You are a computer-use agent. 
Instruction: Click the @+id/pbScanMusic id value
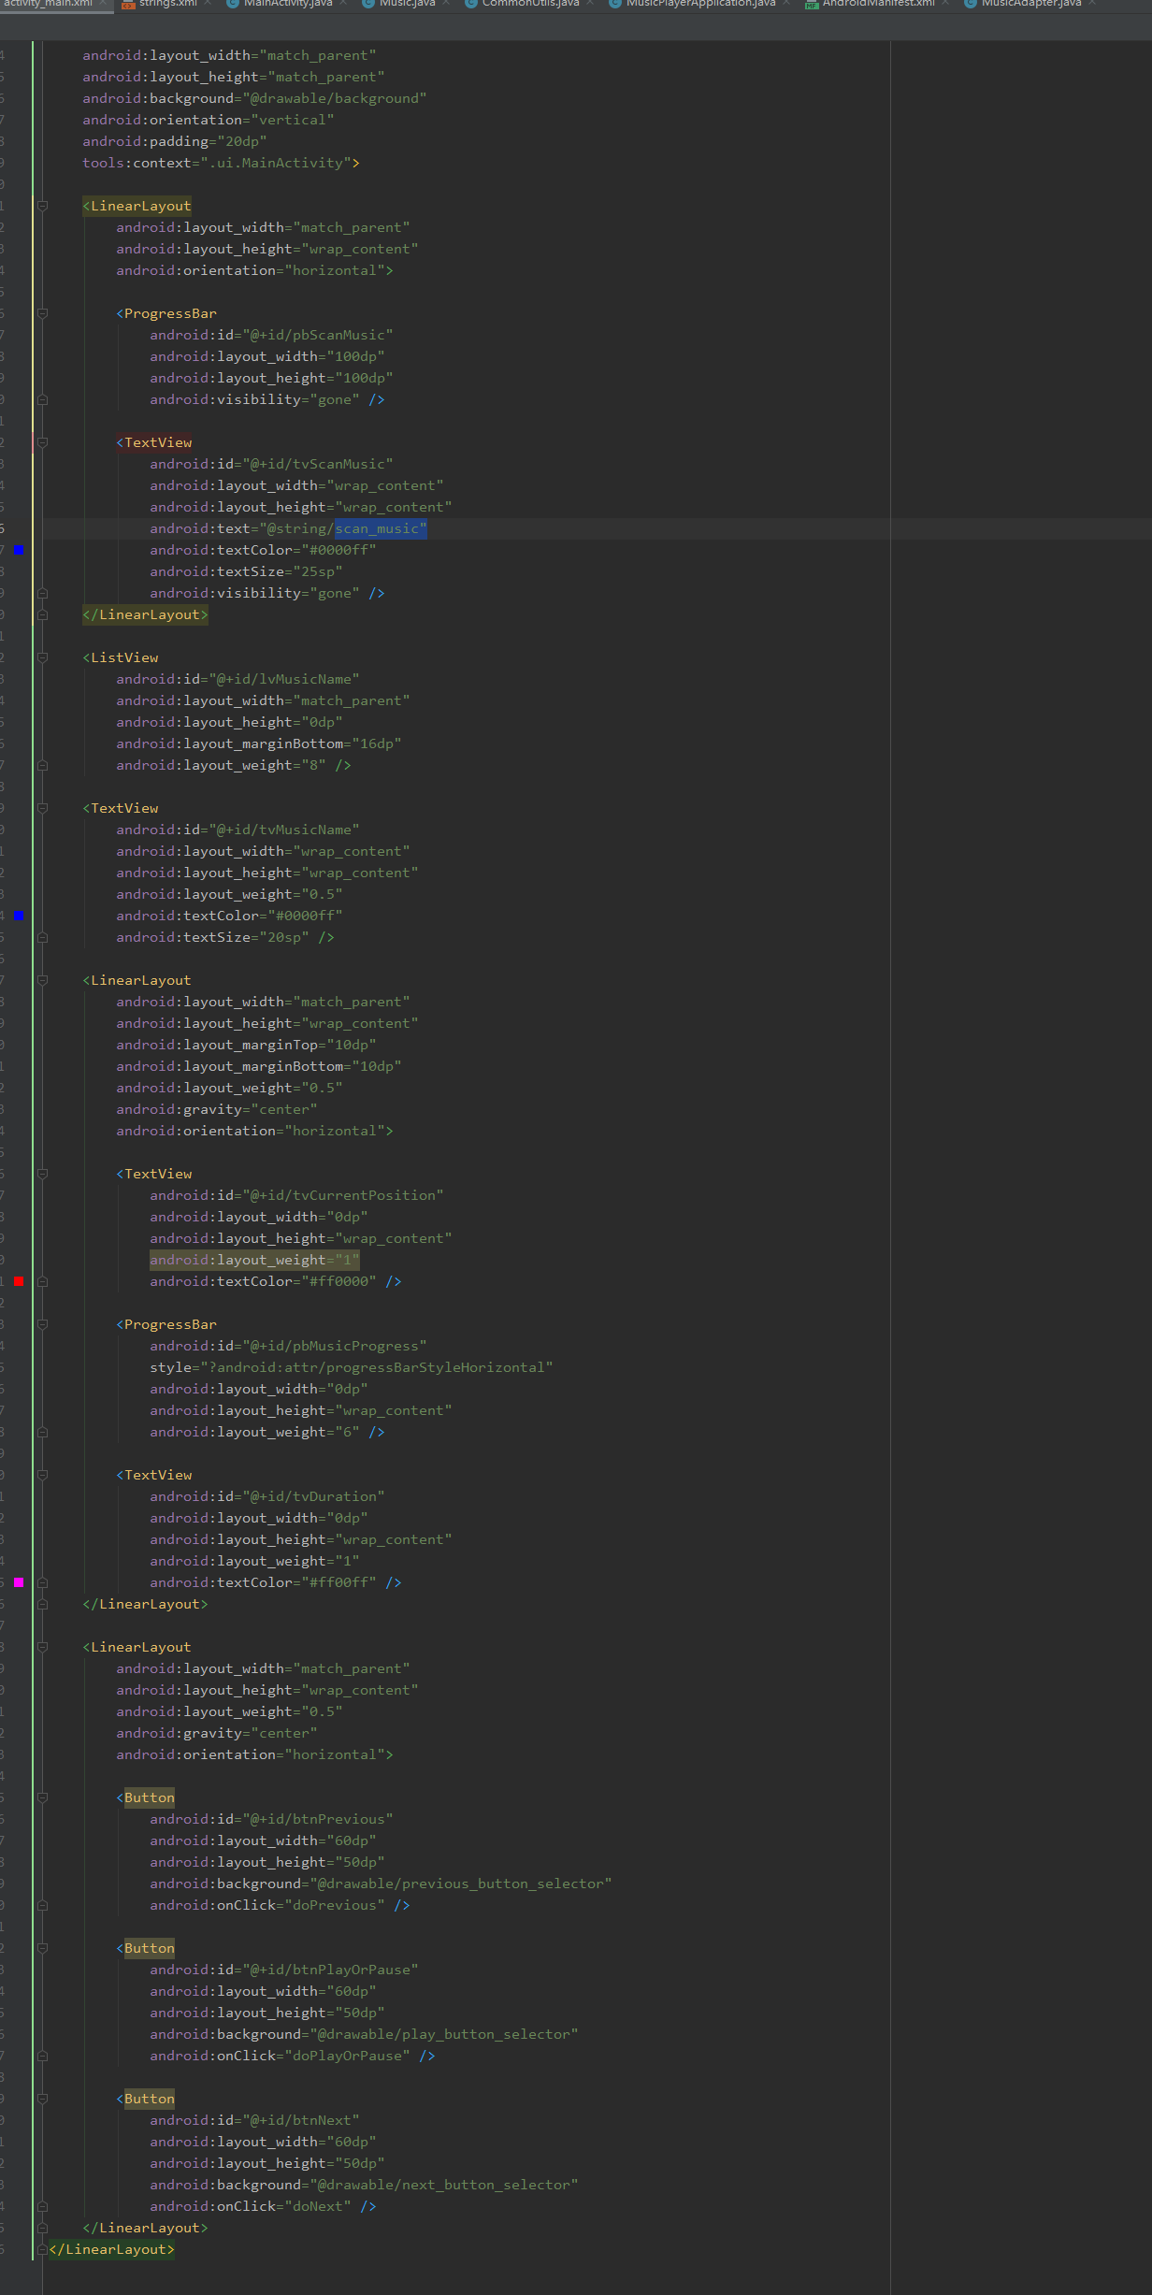coord(317,335)
